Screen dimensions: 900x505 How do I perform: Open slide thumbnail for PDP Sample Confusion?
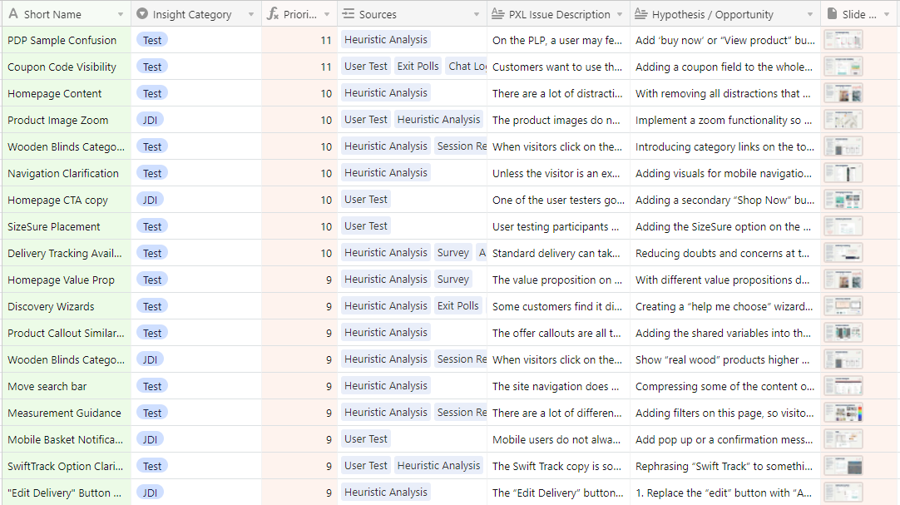click(x=843, y=40)
